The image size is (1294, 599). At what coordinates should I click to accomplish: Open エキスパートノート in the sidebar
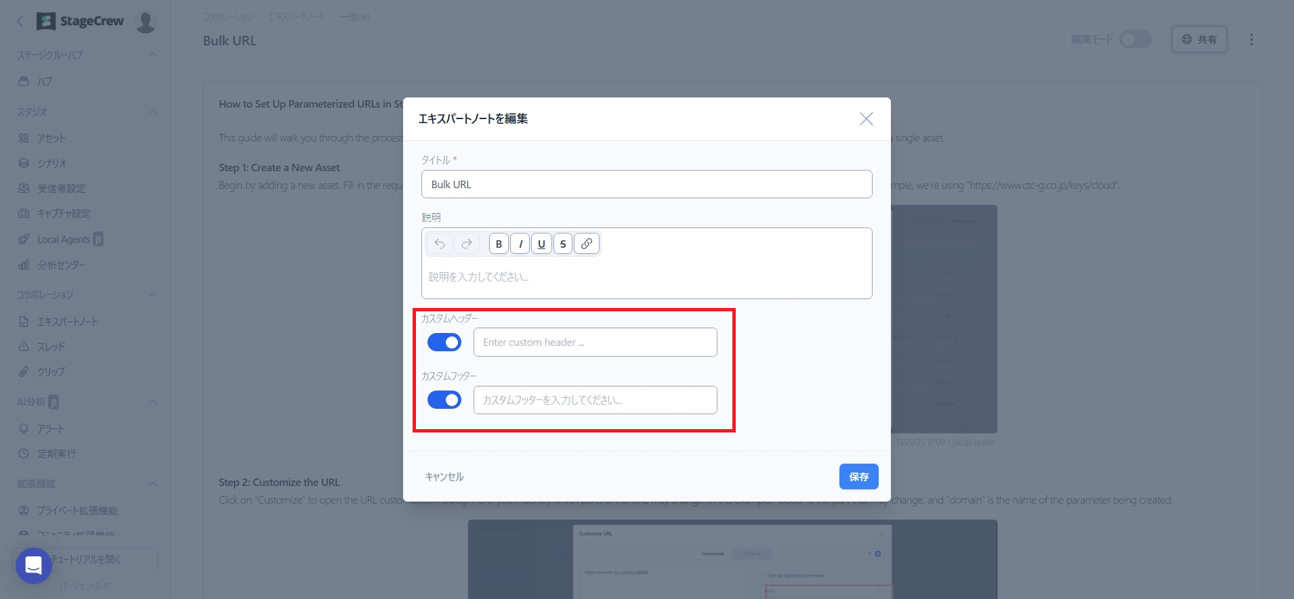pos(67,321)
